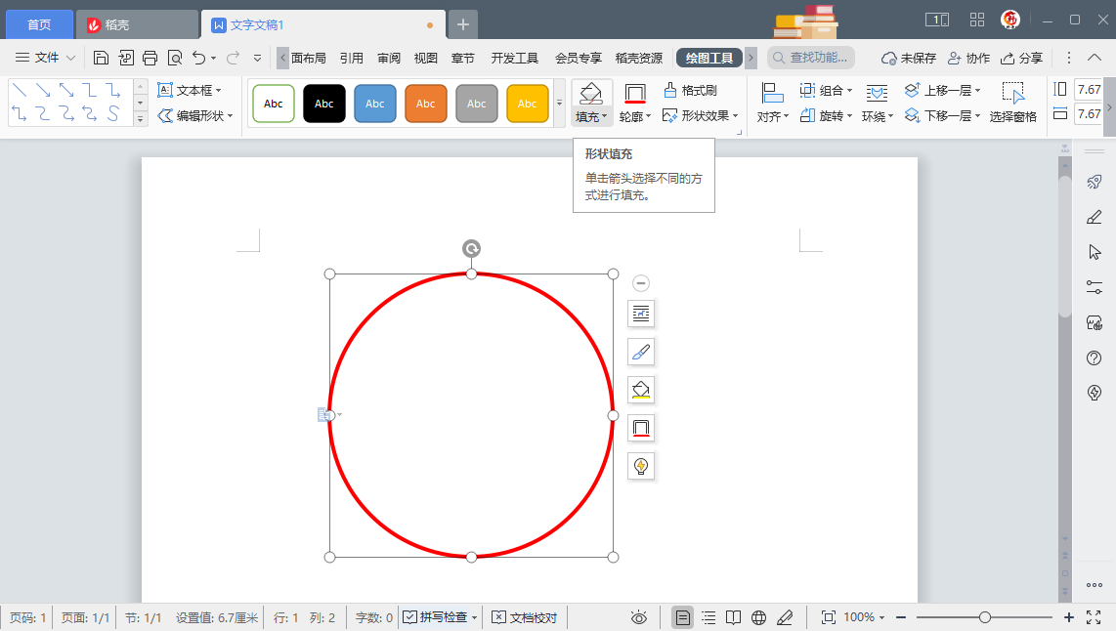Open the Selection Pane (选择窗格)
1116x631 pixels.
1012,102
